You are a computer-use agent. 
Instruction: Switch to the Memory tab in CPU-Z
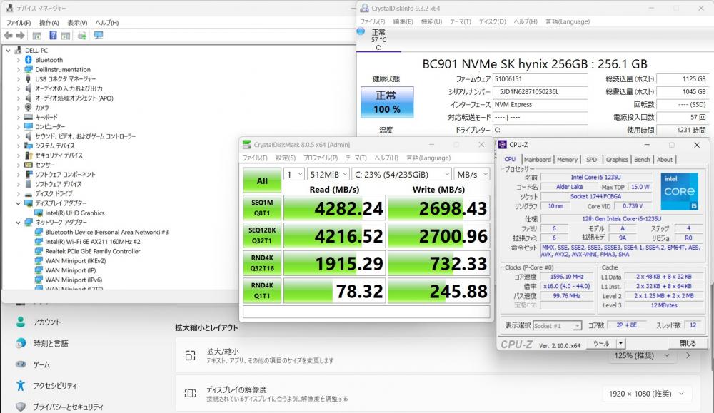click(567, 160)
